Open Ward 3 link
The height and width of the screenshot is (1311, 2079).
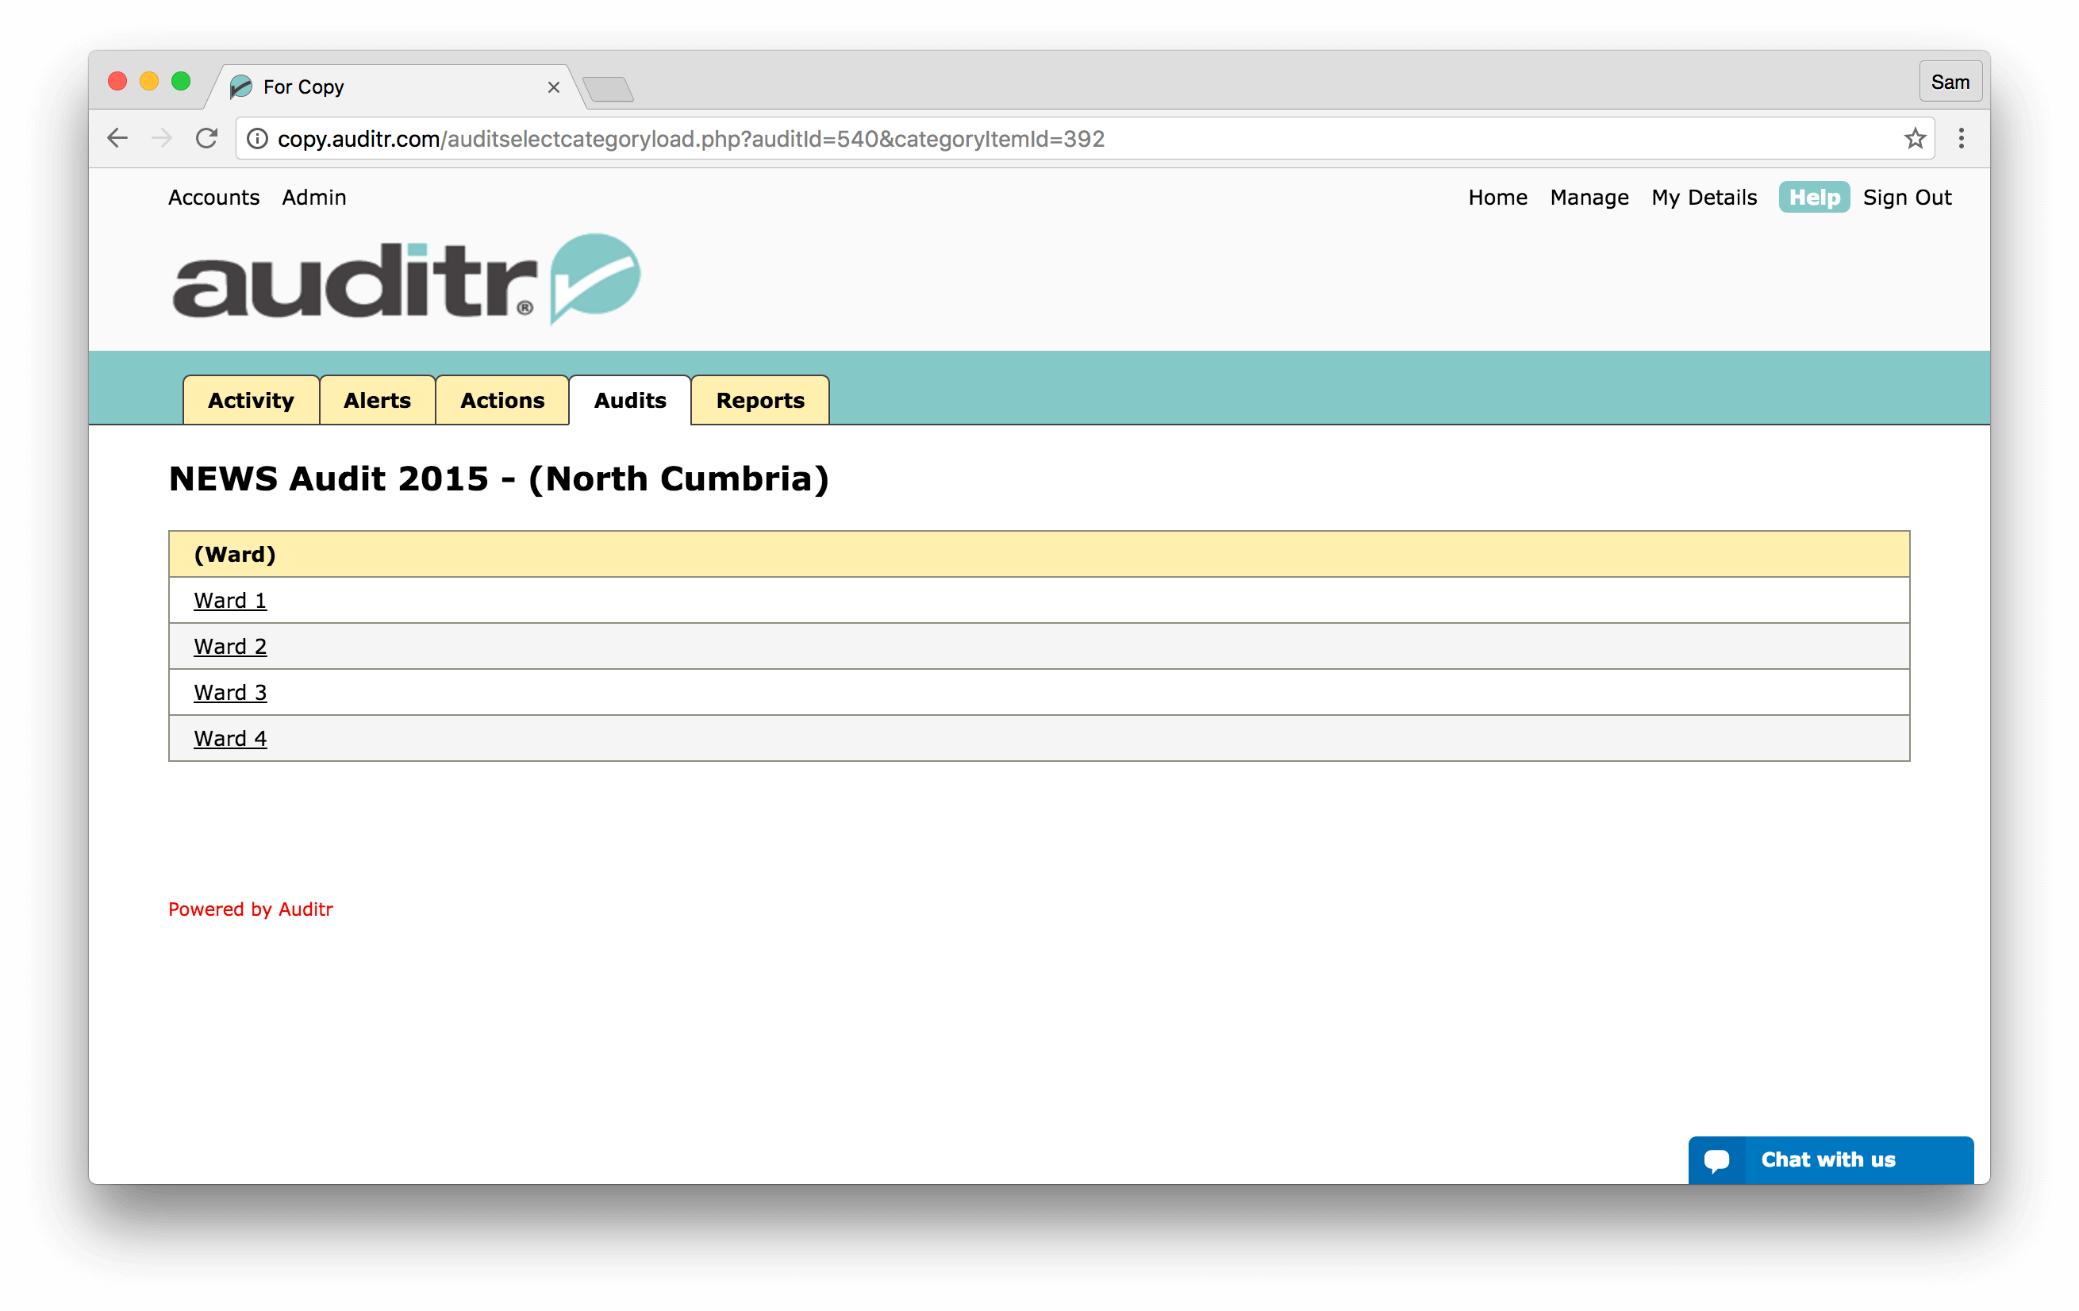tap(231, 693)
